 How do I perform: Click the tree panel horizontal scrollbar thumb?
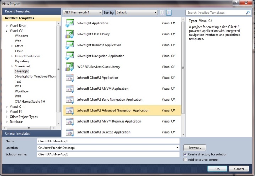(29, 128)
